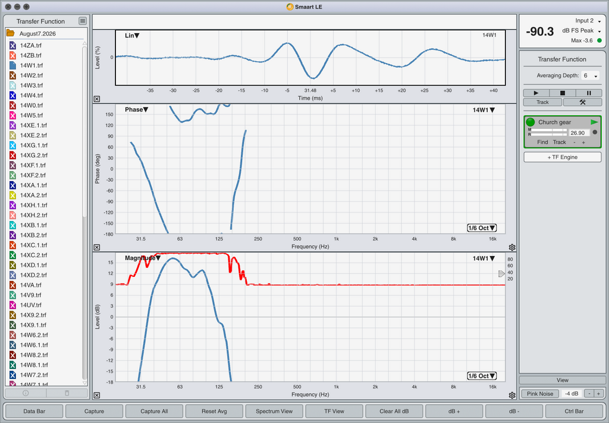Switch to TF View

334,411
